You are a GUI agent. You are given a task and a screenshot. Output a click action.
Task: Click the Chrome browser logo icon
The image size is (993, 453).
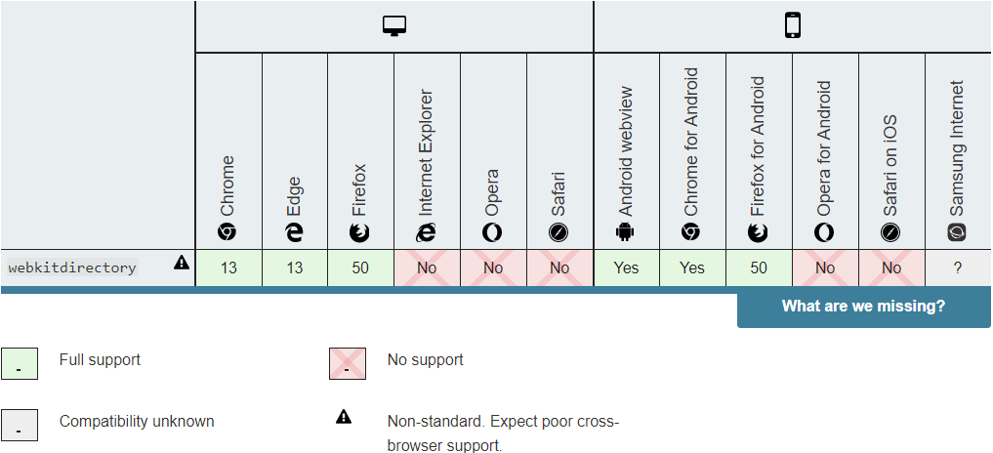tap(228, 232)
